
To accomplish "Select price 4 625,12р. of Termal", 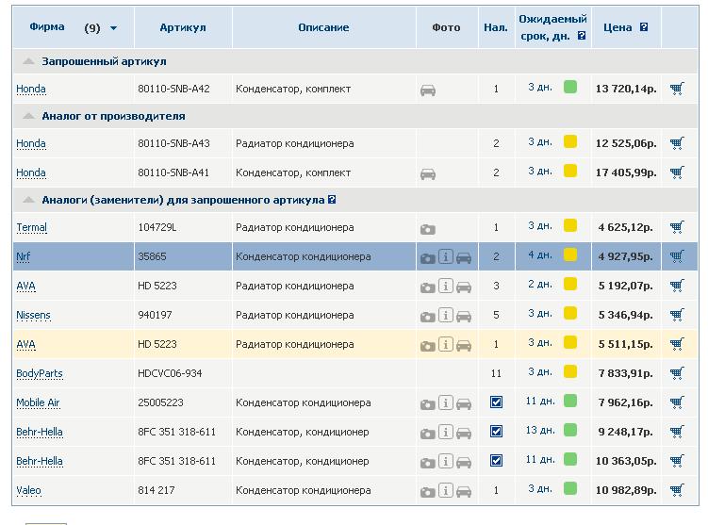I will tap(625, 227).
